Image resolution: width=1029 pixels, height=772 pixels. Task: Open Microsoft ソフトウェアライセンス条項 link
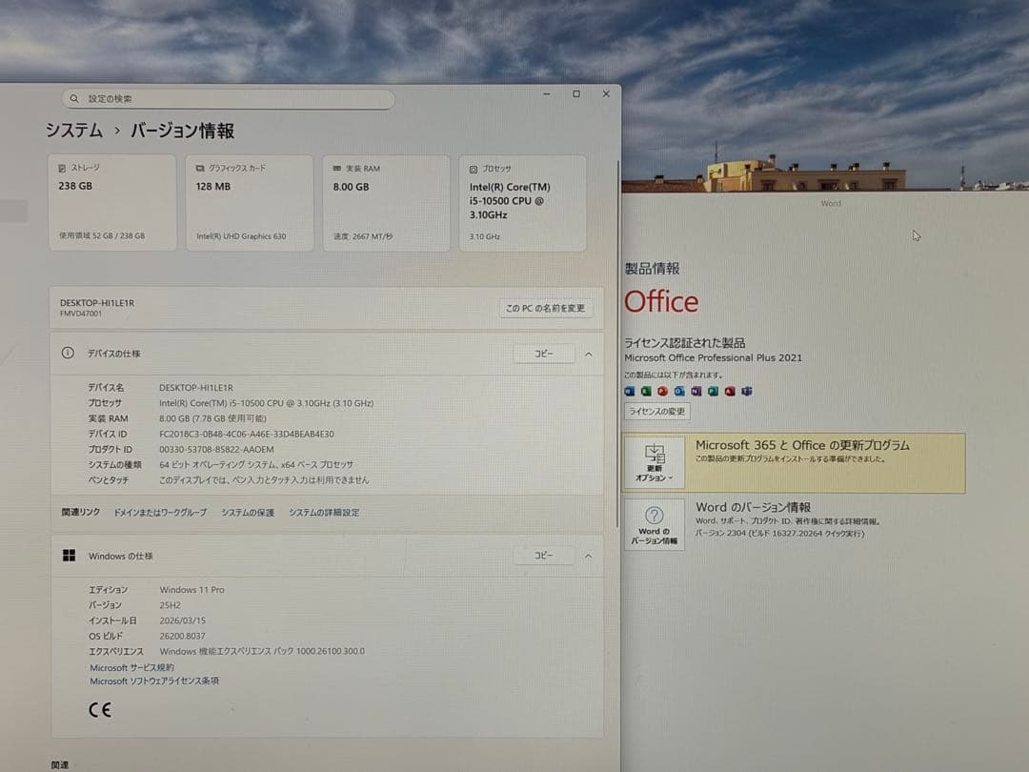pos(154,681)
